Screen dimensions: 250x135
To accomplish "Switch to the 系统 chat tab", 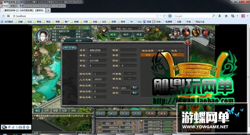I will pos(74,110).
